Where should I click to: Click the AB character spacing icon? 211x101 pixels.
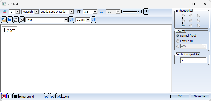click(x=102, y=12)
